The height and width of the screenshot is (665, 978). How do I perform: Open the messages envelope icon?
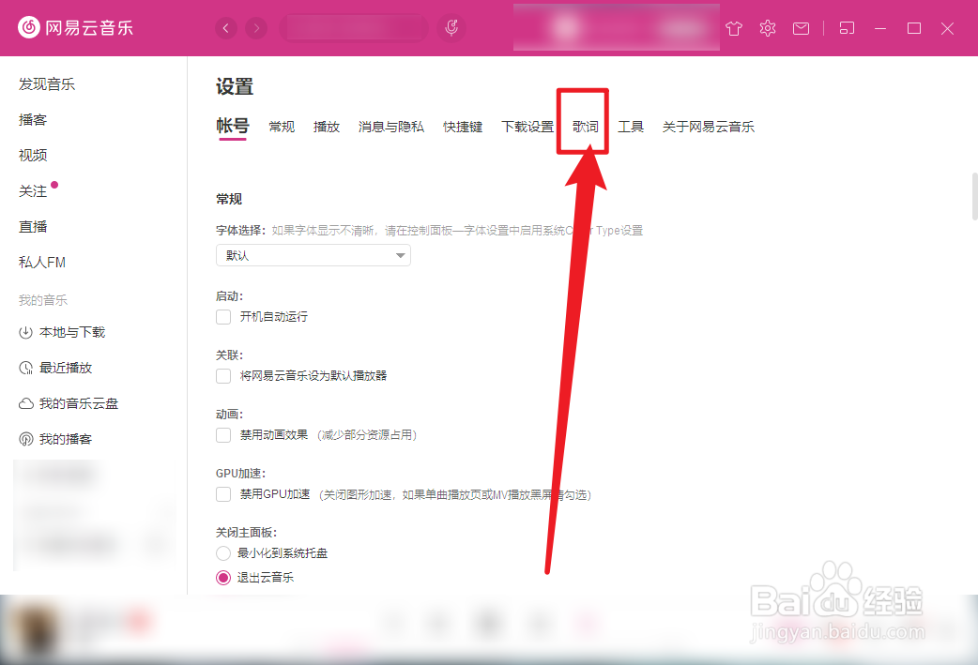(801, 28)
